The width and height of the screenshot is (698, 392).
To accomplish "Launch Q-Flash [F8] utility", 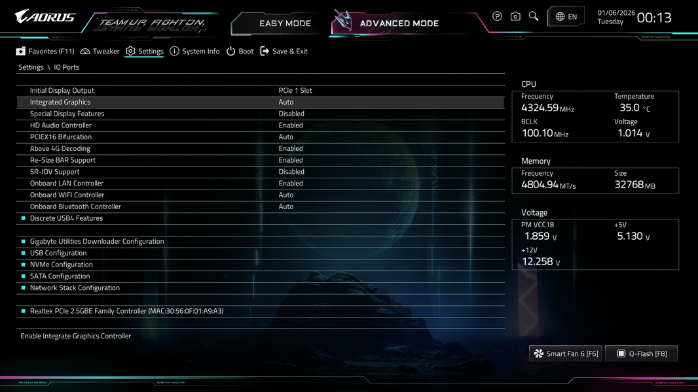I will tap(641, 353).
